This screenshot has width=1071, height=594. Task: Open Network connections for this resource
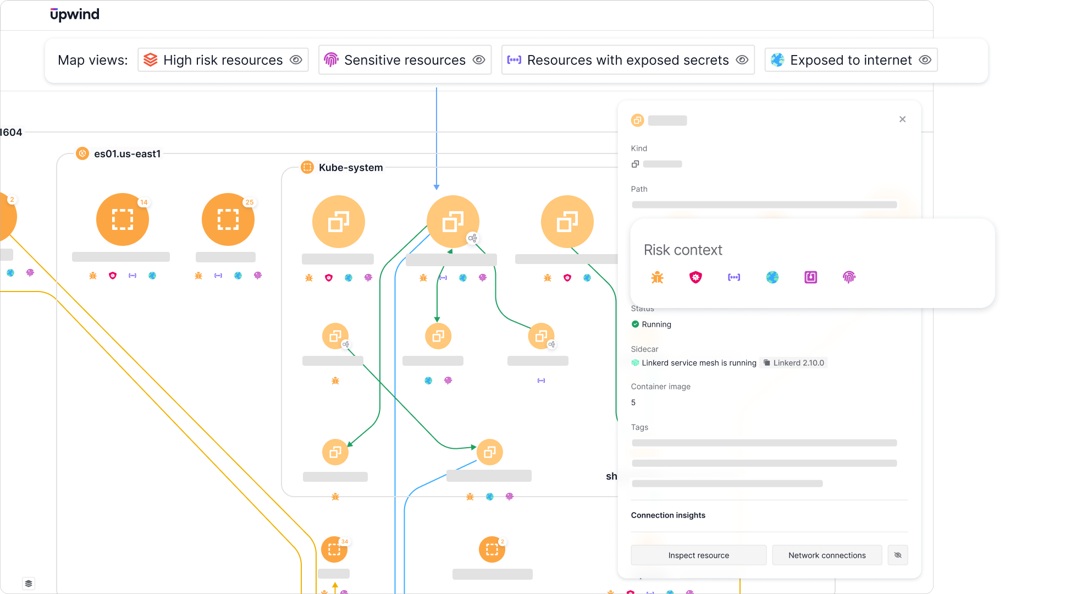point(827,555)
